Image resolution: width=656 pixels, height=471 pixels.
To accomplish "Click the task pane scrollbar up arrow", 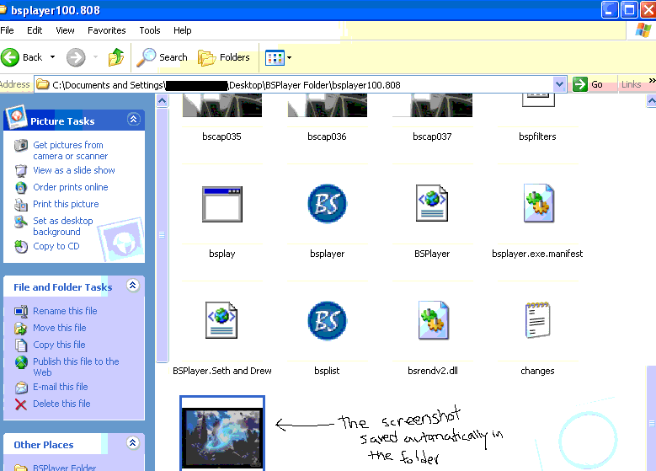I will click(163, 101).
